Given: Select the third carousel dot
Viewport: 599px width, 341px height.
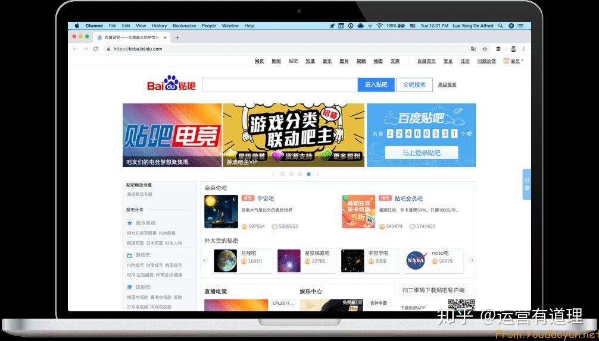Looking at the screenshot, I should (x=300, y=174).
